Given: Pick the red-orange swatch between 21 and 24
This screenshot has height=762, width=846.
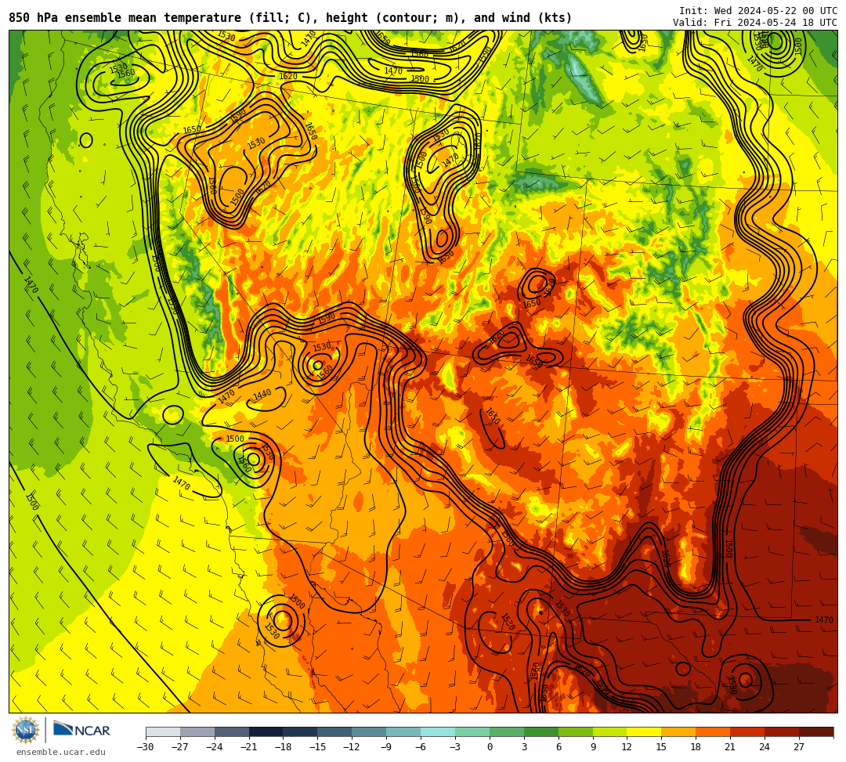Looking at the screenshot, I should (748, 731).
